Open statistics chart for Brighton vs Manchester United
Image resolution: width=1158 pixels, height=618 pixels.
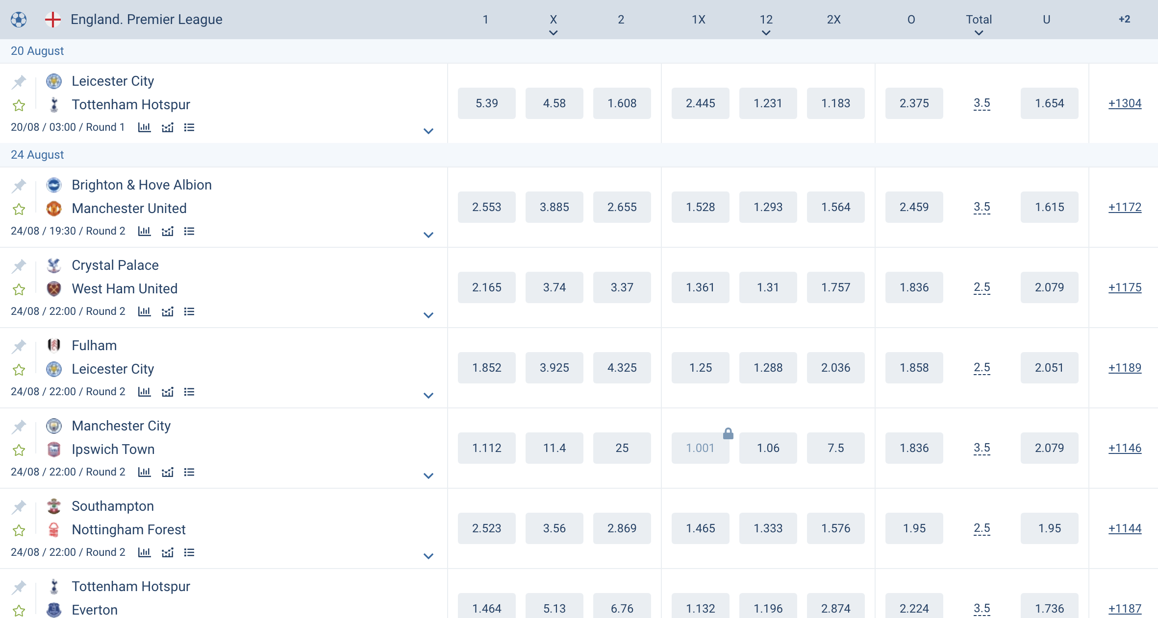[144, 231]
